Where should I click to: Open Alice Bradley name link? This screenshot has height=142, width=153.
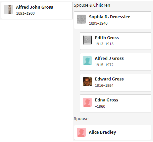(x=102, y=132)
